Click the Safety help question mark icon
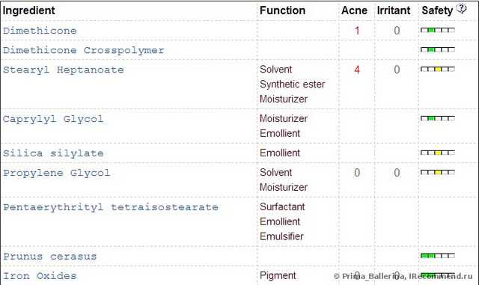 462,8
